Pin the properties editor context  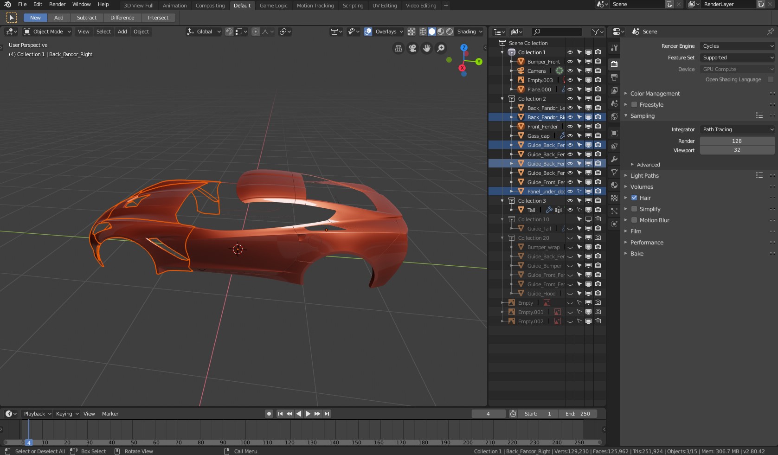(770, 32)
